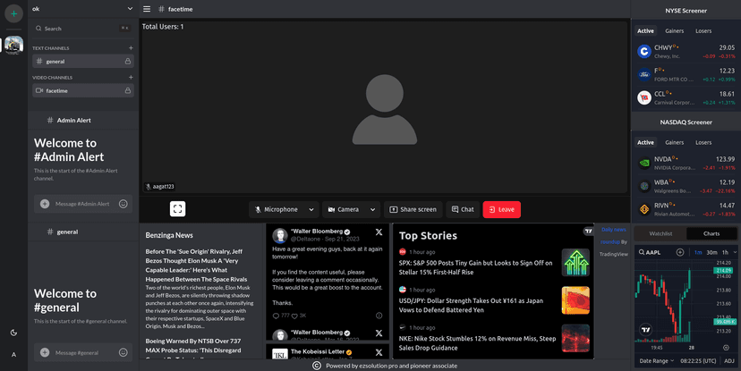Attach file in #general message box
This screenshot has width=741, height=371.
pyautogui.click(x=44, y=354)
